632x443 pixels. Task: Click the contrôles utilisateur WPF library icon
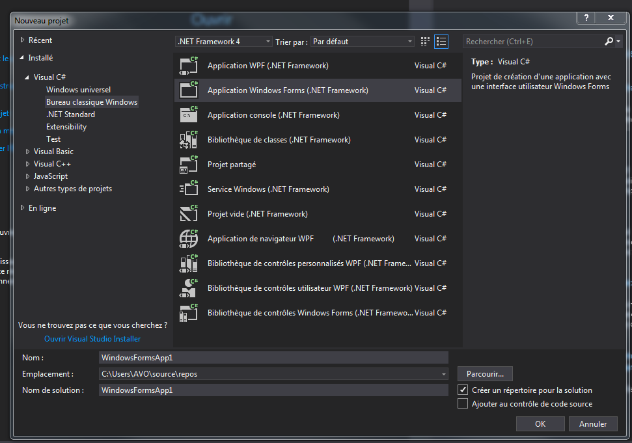click(x=189, y=288)
